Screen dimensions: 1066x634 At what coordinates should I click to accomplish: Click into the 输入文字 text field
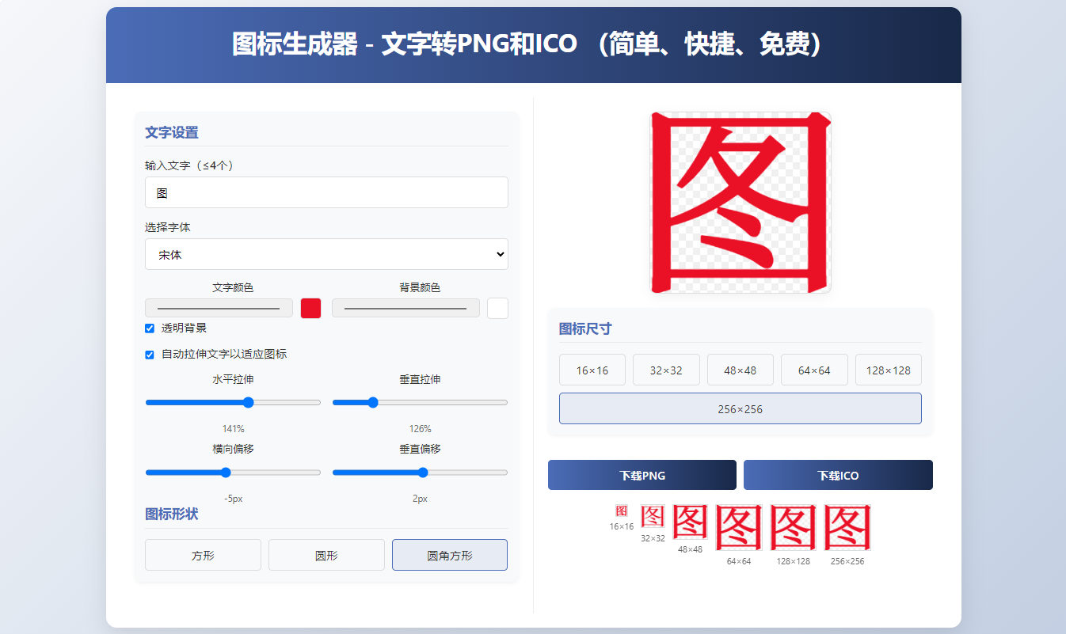coord(326,192)
